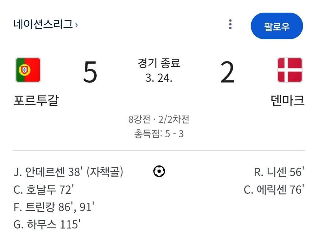Select J. 안데르센 38' own goal entry
Viewport: 318px width, 235px height.
pyautogui.click(x=68, y=172)
